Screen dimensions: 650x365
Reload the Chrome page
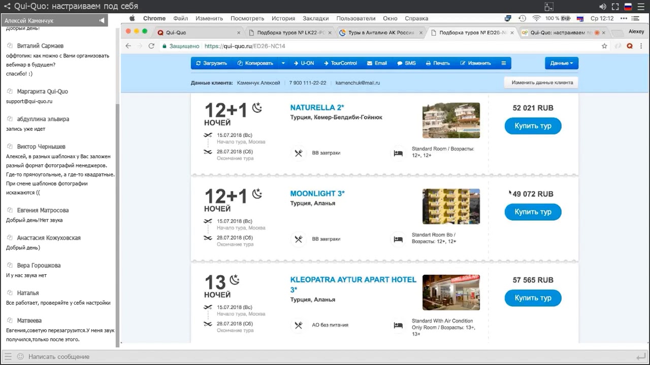pos(151,46)
